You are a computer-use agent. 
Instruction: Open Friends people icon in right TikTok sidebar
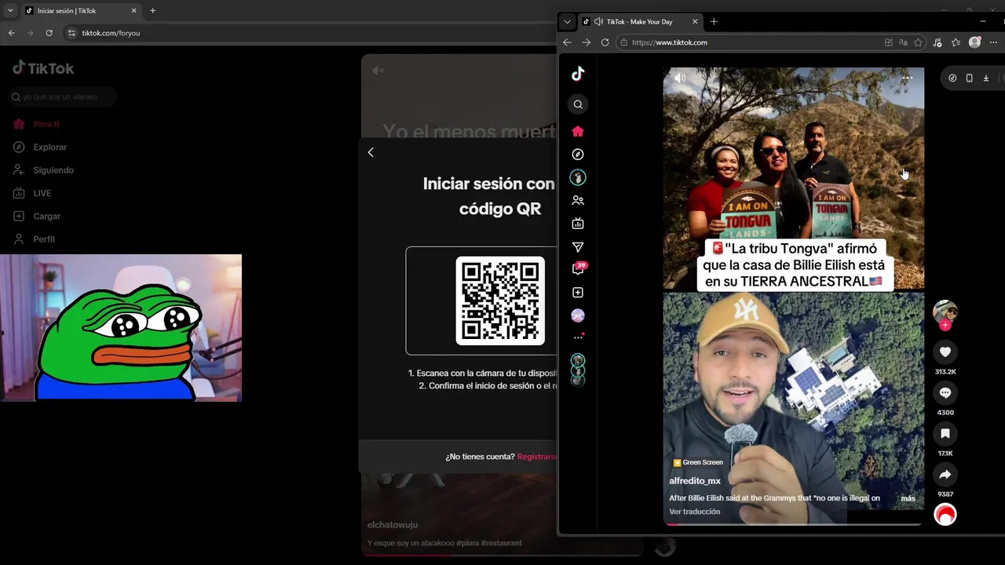pyautogui.click(x=578, y=200)
